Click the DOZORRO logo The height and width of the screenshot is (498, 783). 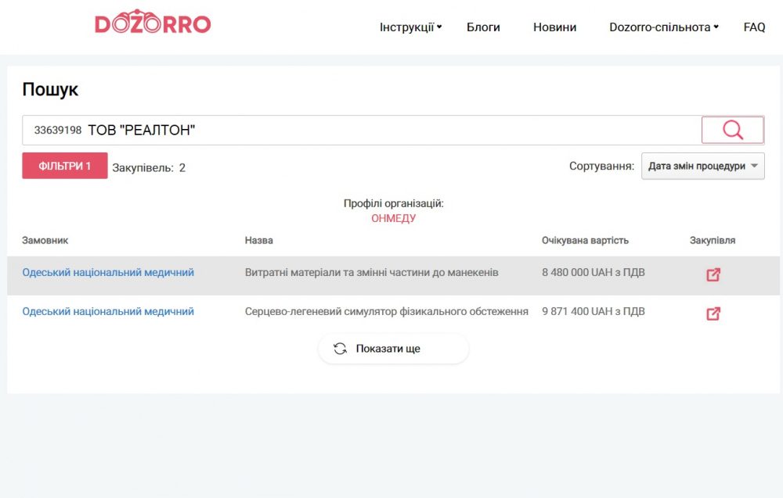pyautogui.click(x=153, y=23)
